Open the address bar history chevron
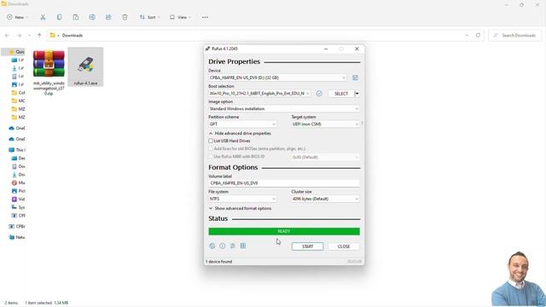 [x=467, y=35]
